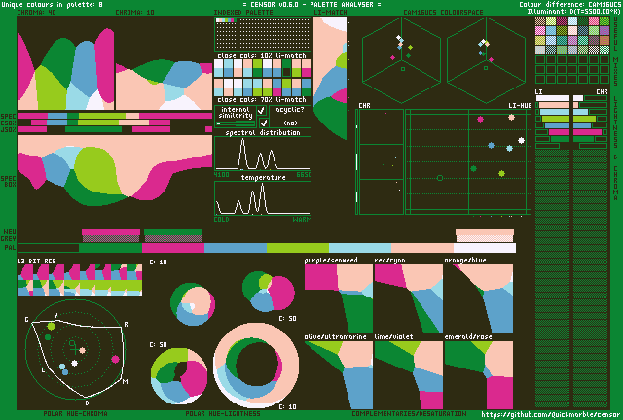Pick the lime swatch in the PAL row

coord(298,248)
